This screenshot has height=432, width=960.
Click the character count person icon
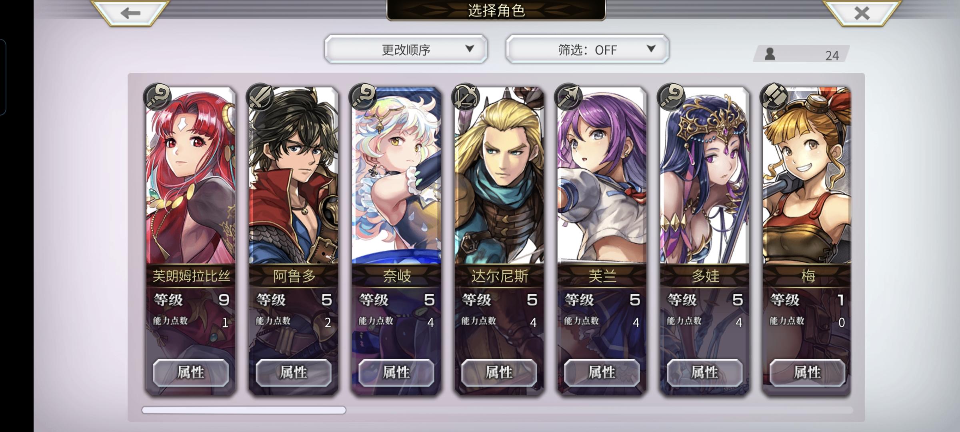770,54
